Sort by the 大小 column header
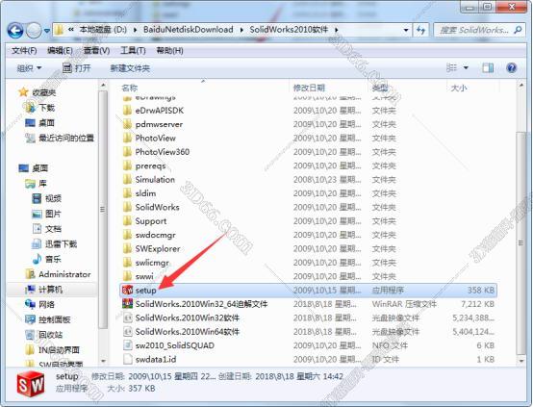 click(x=459, y=89)
